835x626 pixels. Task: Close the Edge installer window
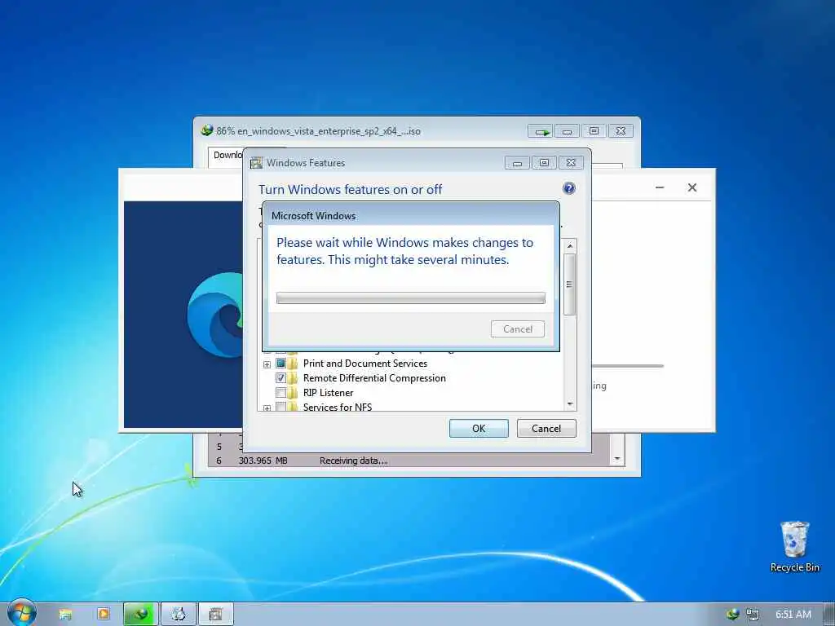(x=691, y=187)
